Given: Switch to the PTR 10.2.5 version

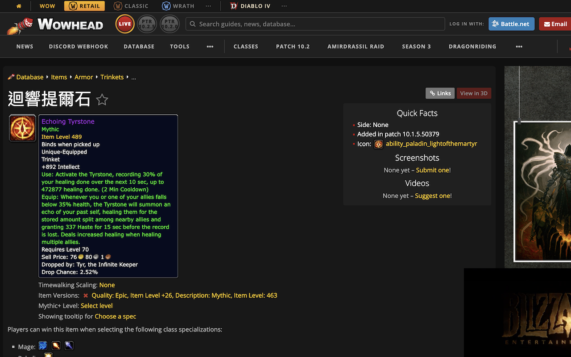Looking at the screenshot, I should [x=147, y=24].
